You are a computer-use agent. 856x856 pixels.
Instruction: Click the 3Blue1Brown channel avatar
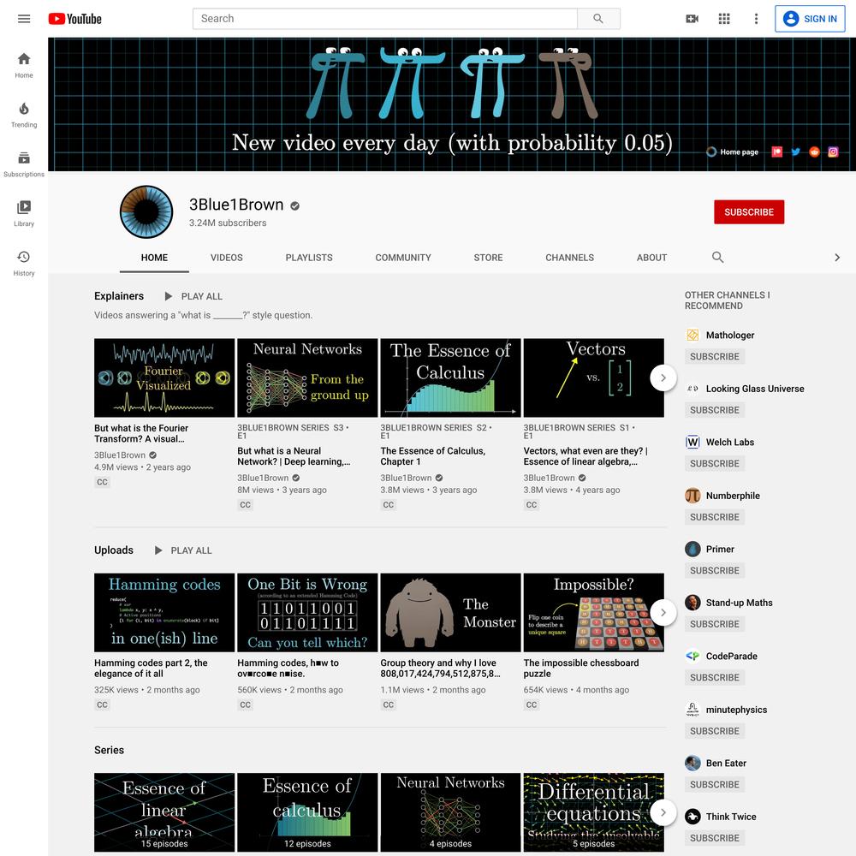point(146,211)
